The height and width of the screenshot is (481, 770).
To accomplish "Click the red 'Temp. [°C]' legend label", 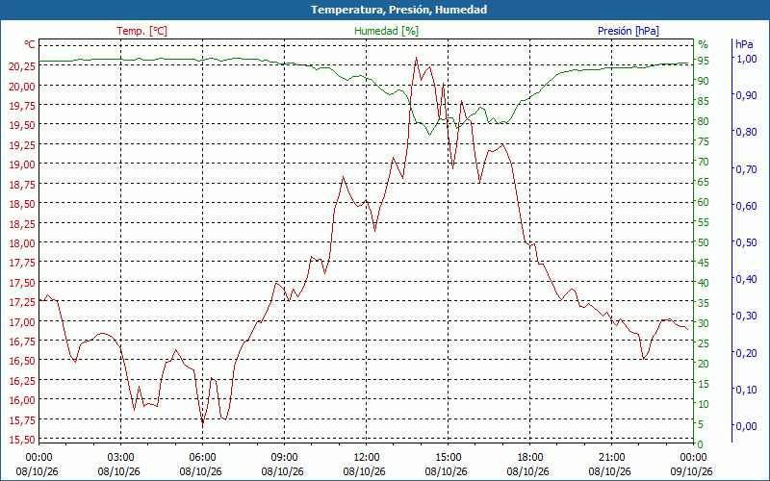I will pos(141,31).
